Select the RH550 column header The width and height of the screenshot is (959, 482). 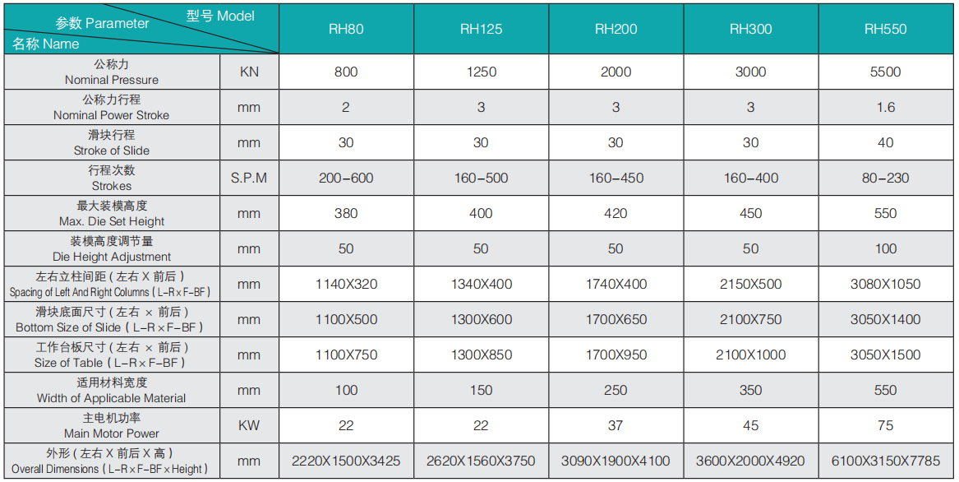tap(886, 29)
